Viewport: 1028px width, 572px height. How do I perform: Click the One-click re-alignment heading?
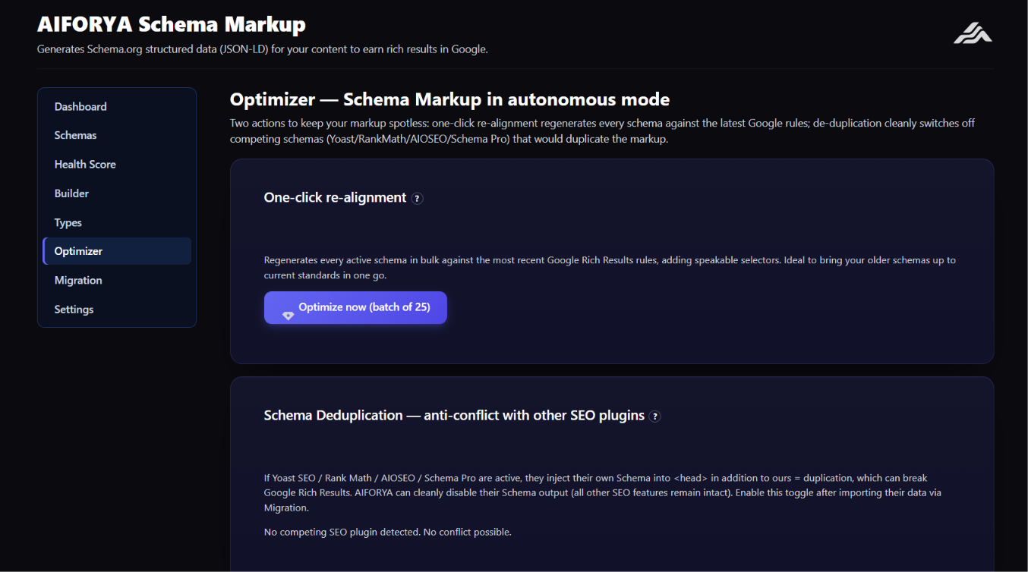coord(335,197)
